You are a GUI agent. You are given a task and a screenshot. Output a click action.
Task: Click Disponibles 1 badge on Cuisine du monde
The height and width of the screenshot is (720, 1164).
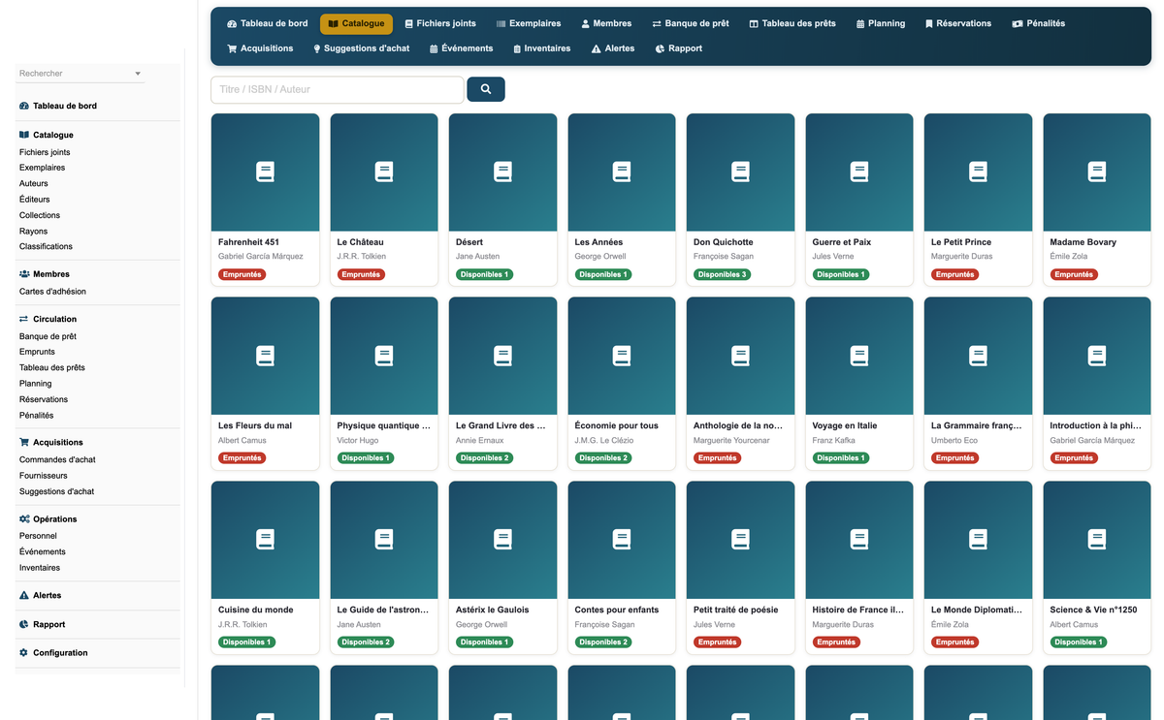click(247, 642)
